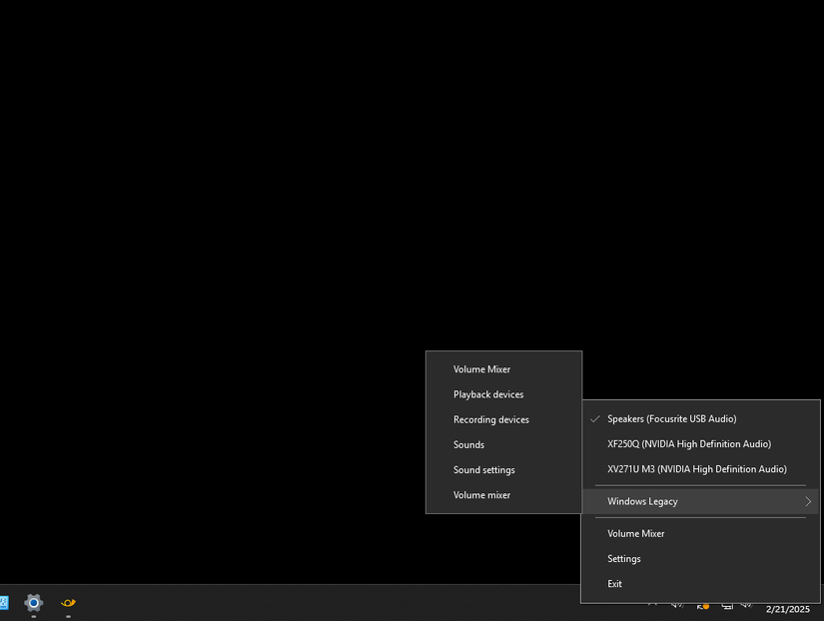
Task: Open the gear icon on the taskbar
Action: 33,603
